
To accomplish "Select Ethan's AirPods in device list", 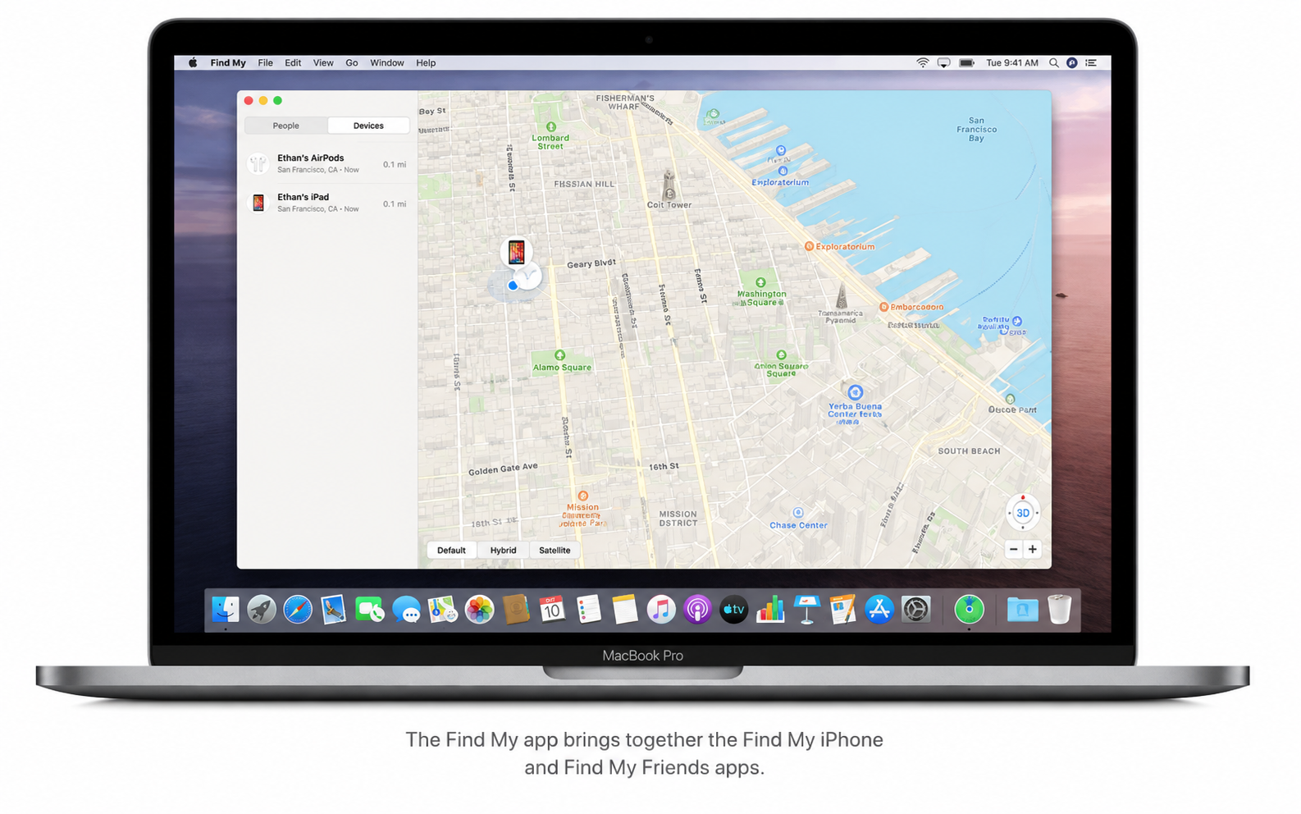I will point(328,163).
